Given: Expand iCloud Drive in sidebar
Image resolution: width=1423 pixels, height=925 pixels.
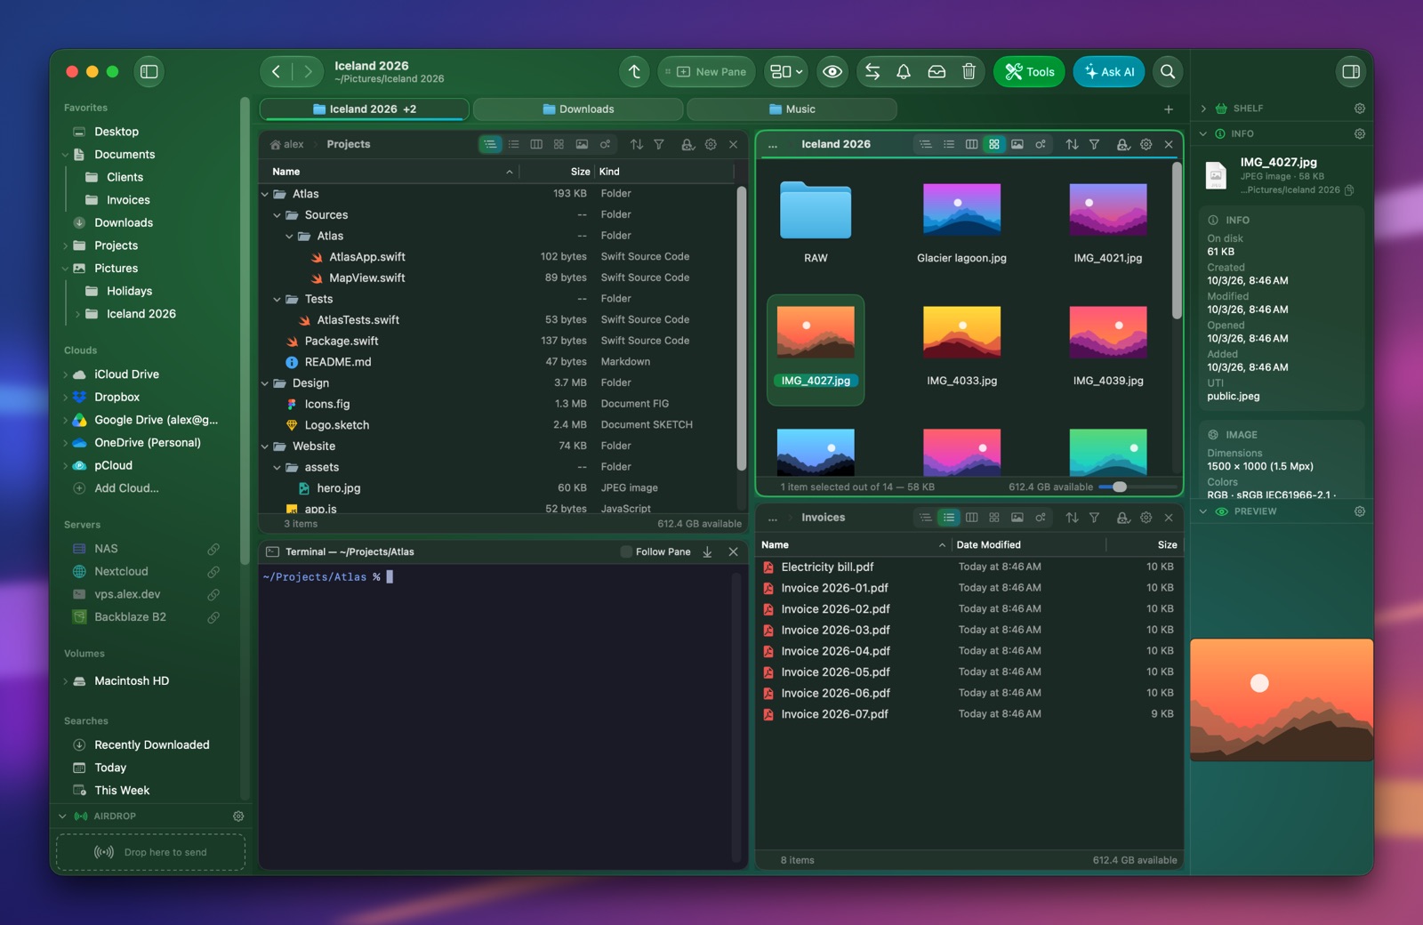Looking at the screenshot, I should [x=66, y=374].
